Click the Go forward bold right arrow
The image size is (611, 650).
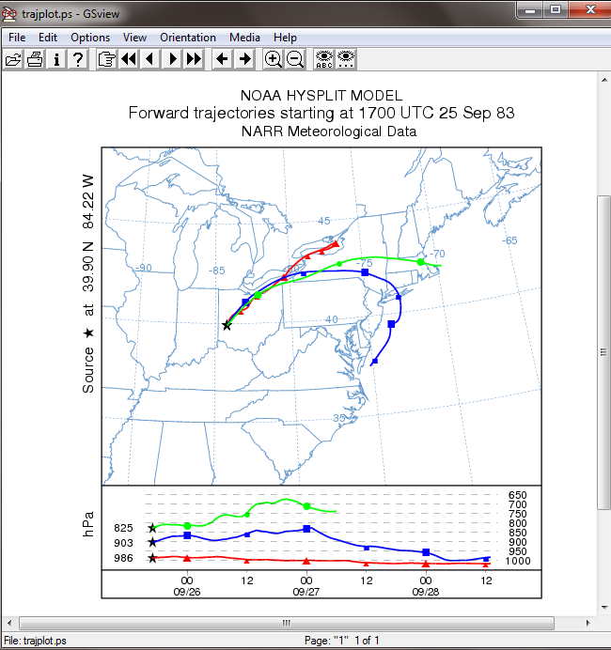pyautogui.click(x=244, y=59)
